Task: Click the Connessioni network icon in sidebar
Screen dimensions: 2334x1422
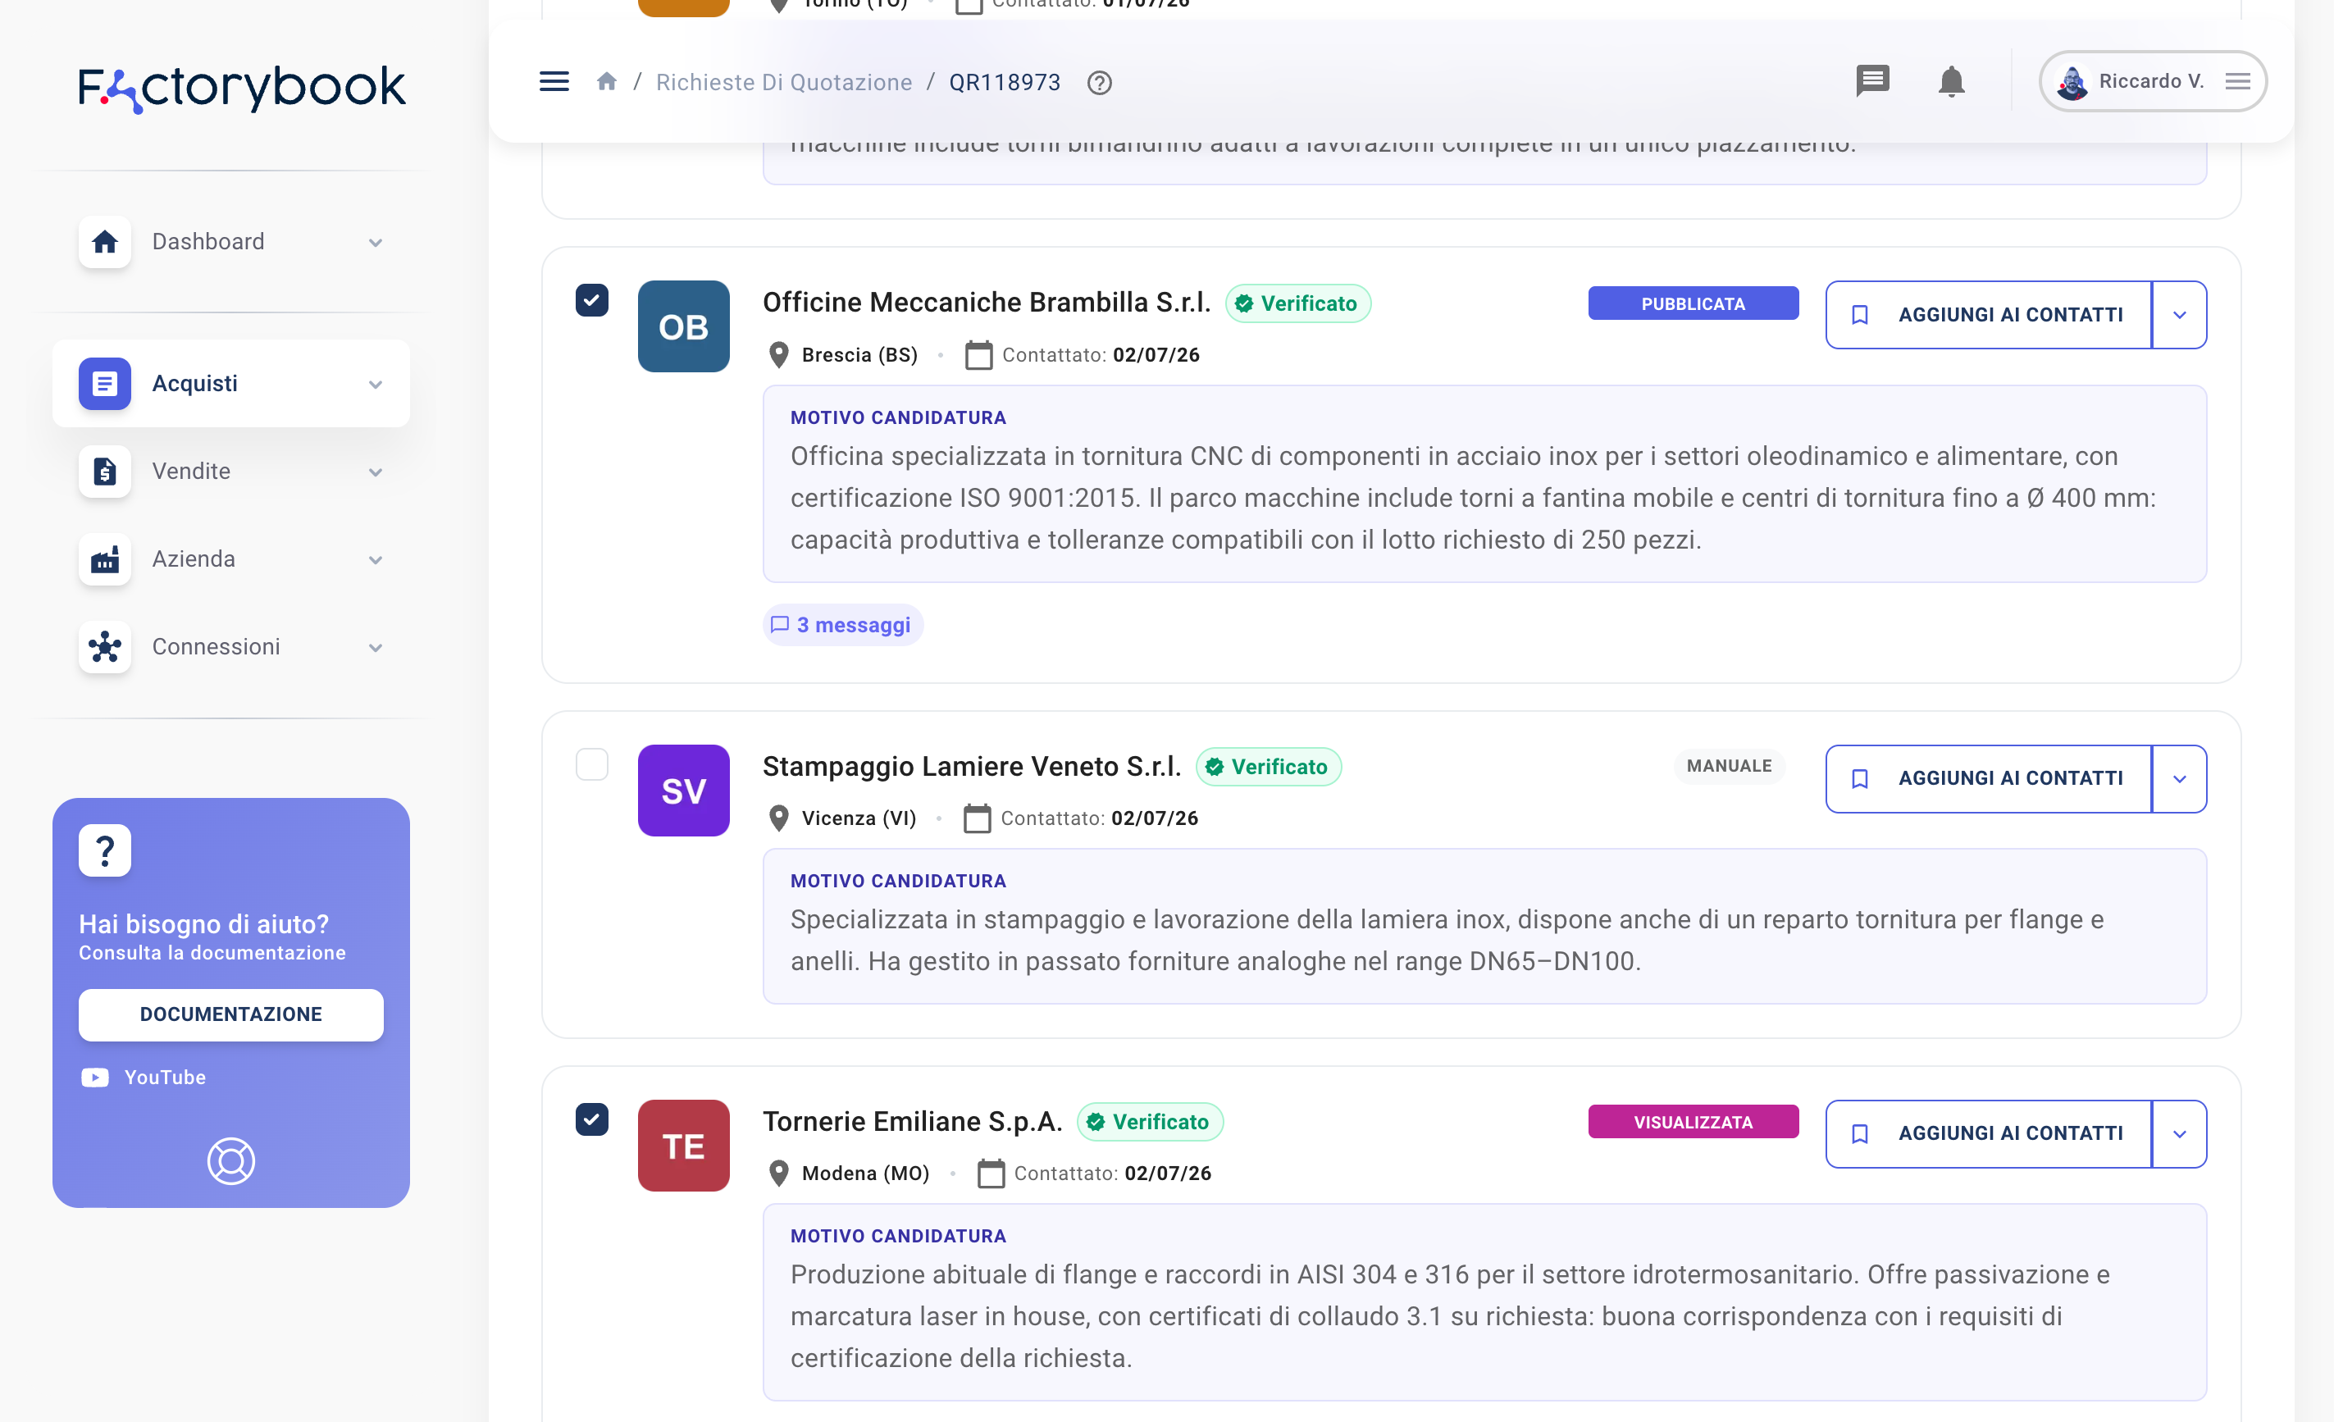Action: click(105, 647)
